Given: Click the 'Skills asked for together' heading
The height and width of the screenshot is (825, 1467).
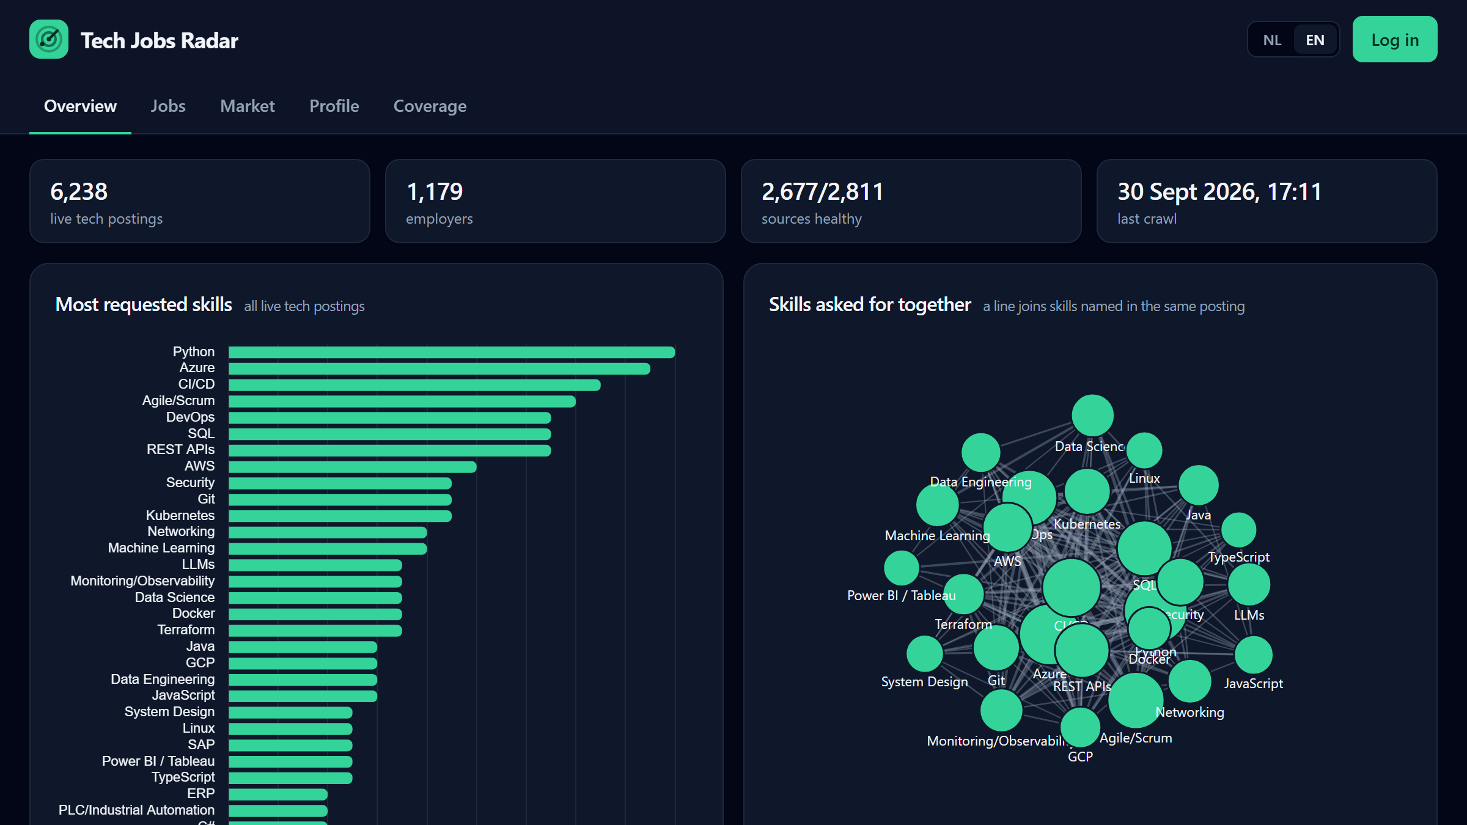Looking at the screenshot, I should [x=870, y=304].
